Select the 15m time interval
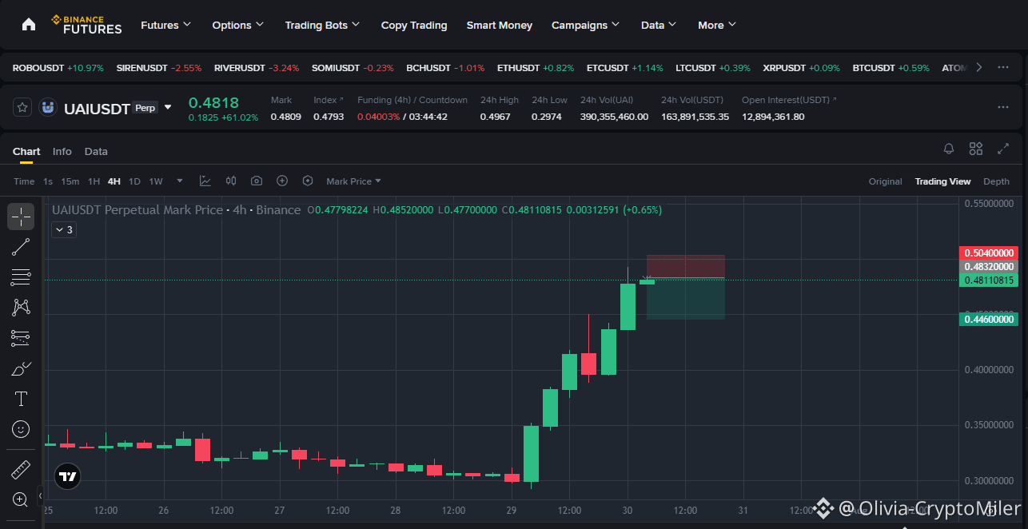The height and width of the screenshot is (529, 1028). click(70, 181)
